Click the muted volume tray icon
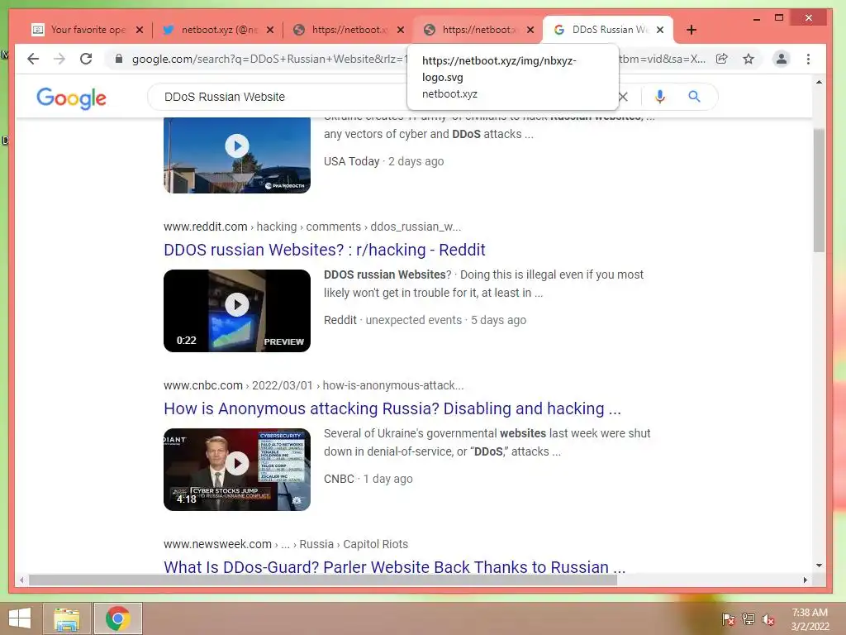The image size is (846, 635). pos(768,618)
